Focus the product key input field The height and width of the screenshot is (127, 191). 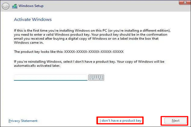[51, 77]
